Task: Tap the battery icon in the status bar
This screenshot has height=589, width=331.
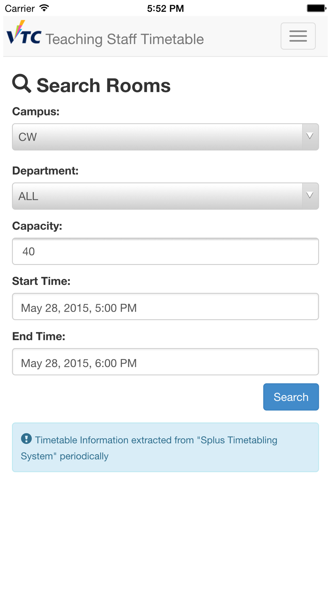Action: click(x=316, y=8)
